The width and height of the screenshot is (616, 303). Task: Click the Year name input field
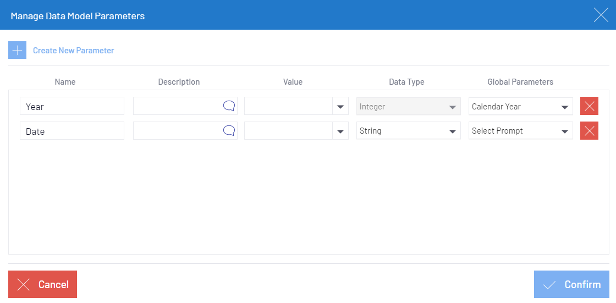pos(71,107)
